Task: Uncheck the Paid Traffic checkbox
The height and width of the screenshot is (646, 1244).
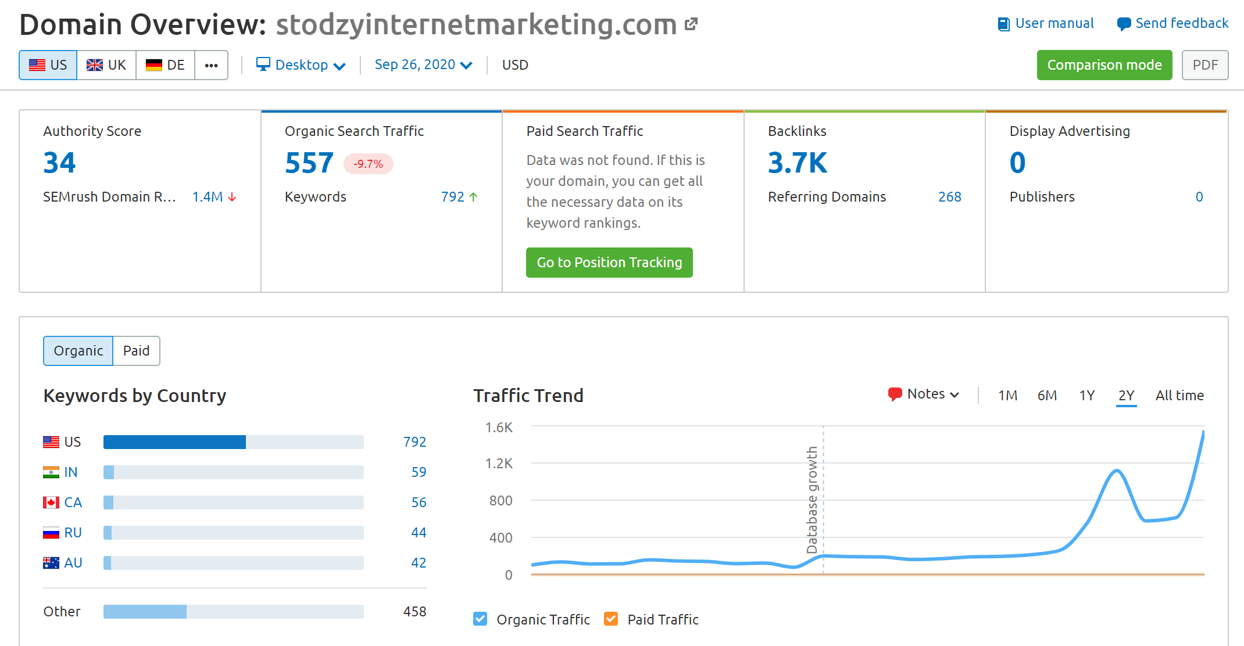Action: tap(611, 619)
